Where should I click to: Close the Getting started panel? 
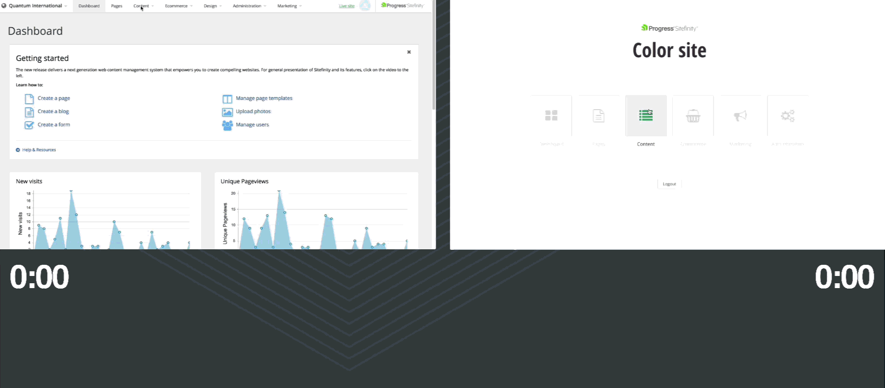(409, 52)
